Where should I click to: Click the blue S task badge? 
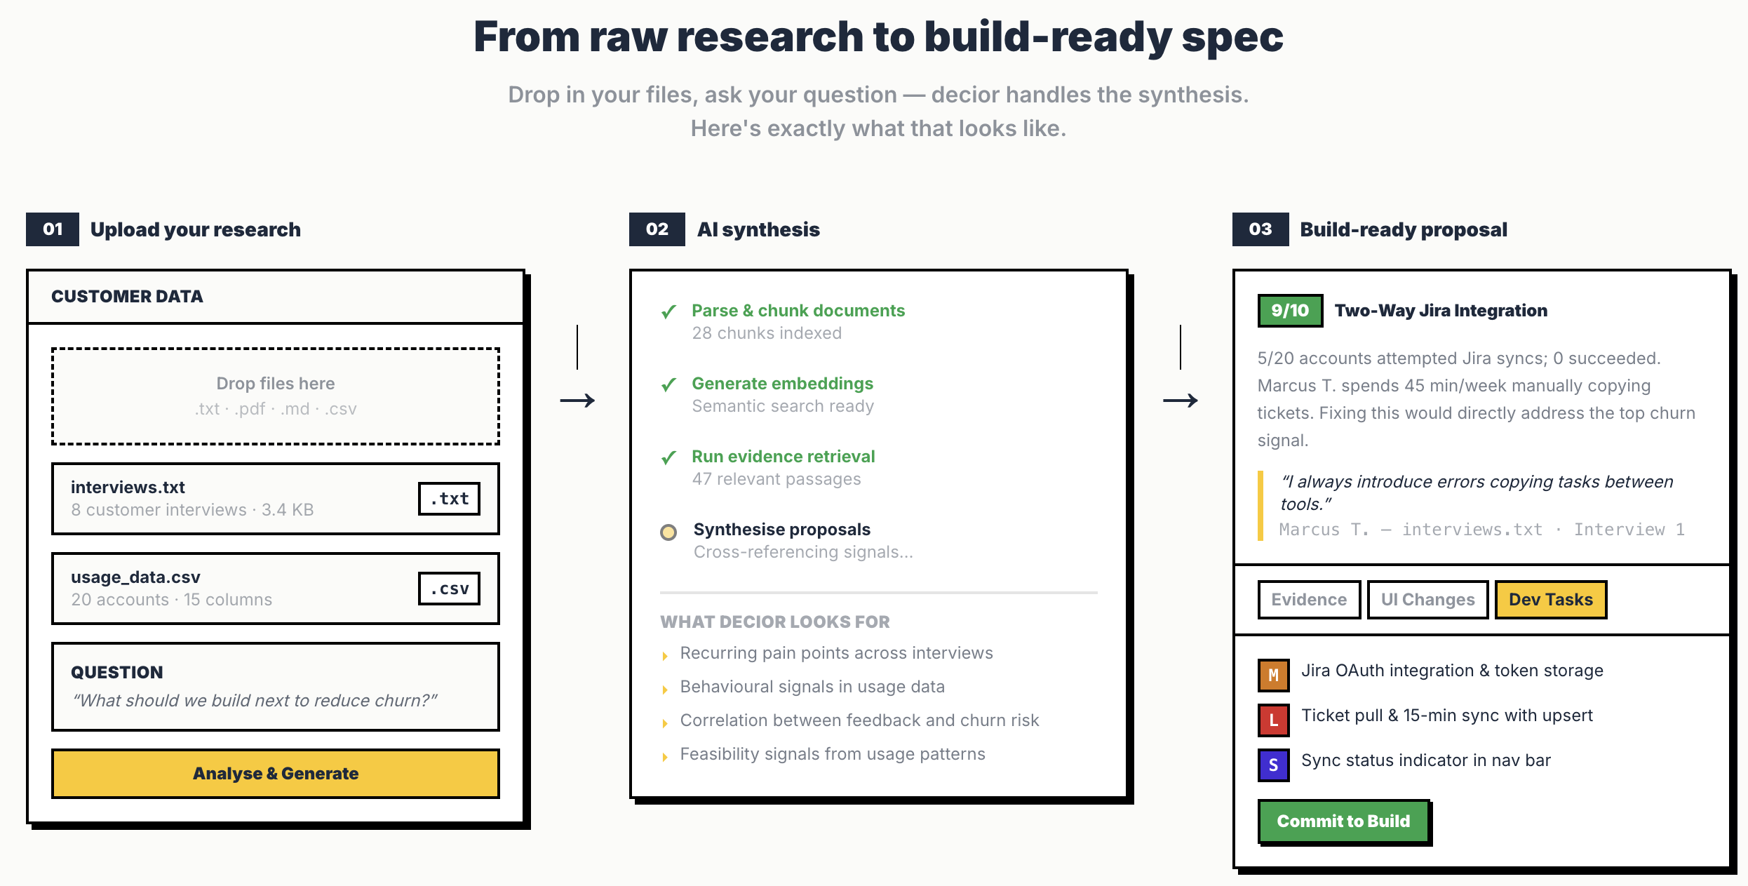point(1273,765)
